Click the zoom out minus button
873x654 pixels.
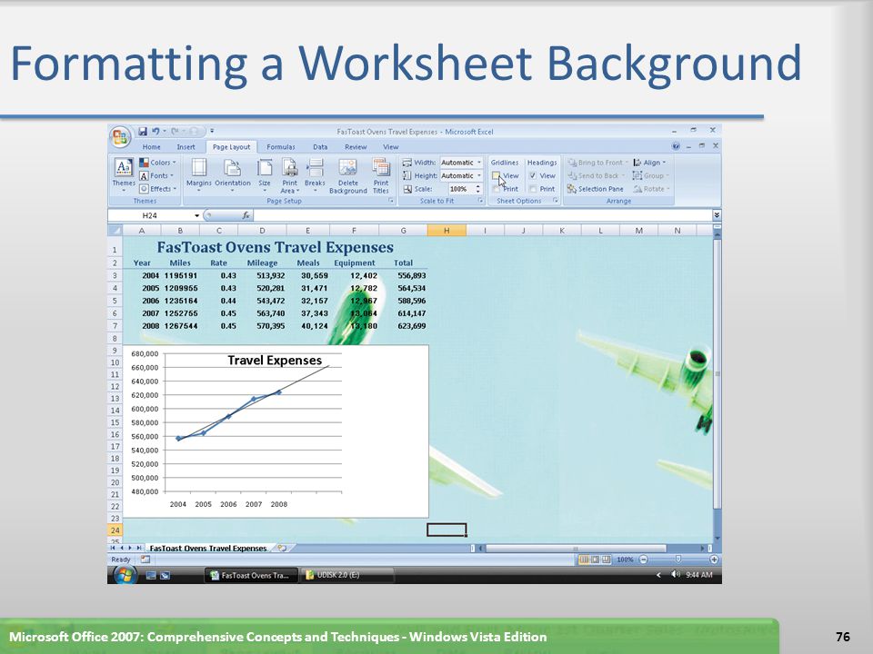click(643, 560)
